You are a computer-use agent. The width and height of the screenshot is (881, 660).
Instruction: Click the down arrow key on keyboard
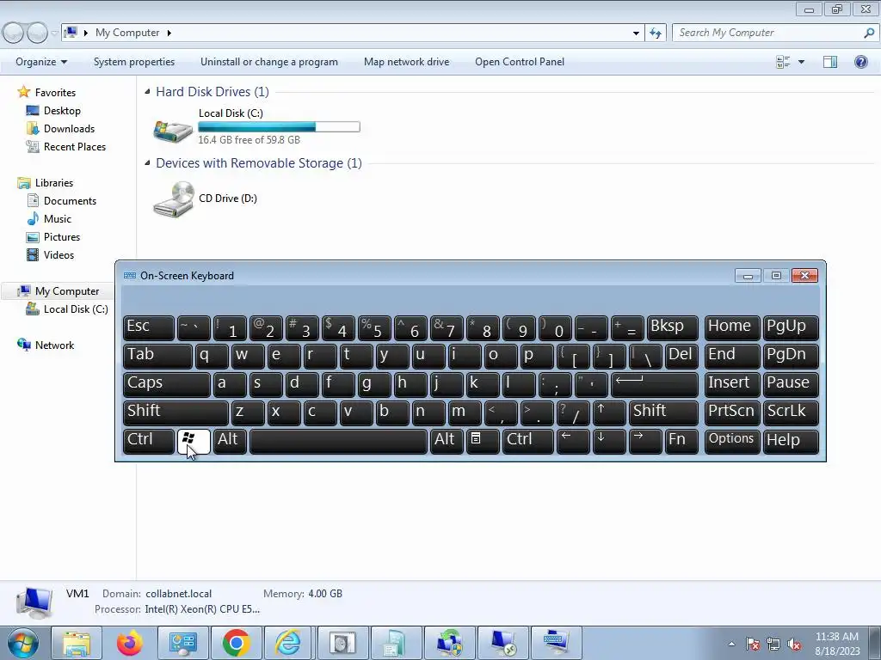point(609,441)
